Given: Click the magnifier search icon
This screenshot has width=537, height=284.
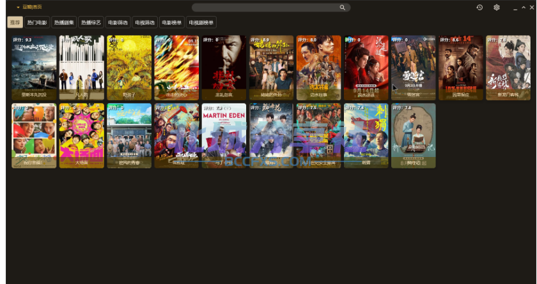Looking at the screenshot, I should [342, 8].
